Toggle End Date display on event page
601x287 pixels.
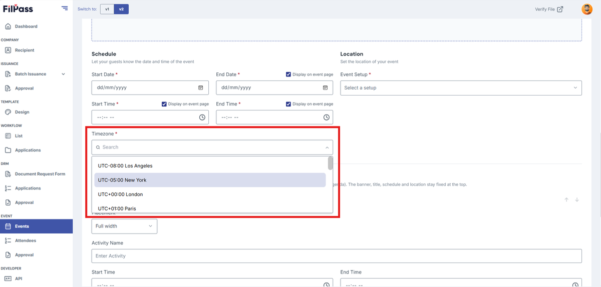288,74
